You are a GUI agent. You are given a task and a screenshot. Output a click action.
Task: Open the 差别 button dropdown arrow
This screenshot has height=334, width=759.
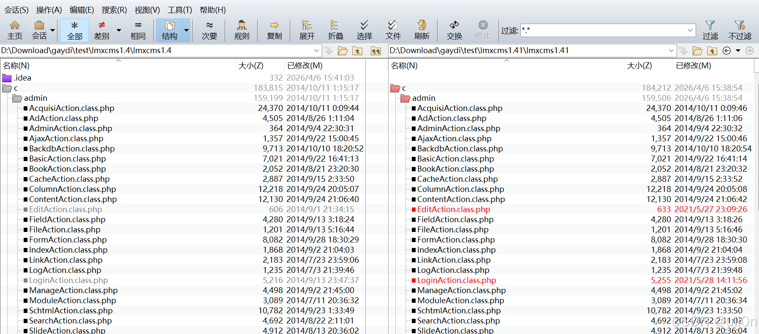[119, 30]
